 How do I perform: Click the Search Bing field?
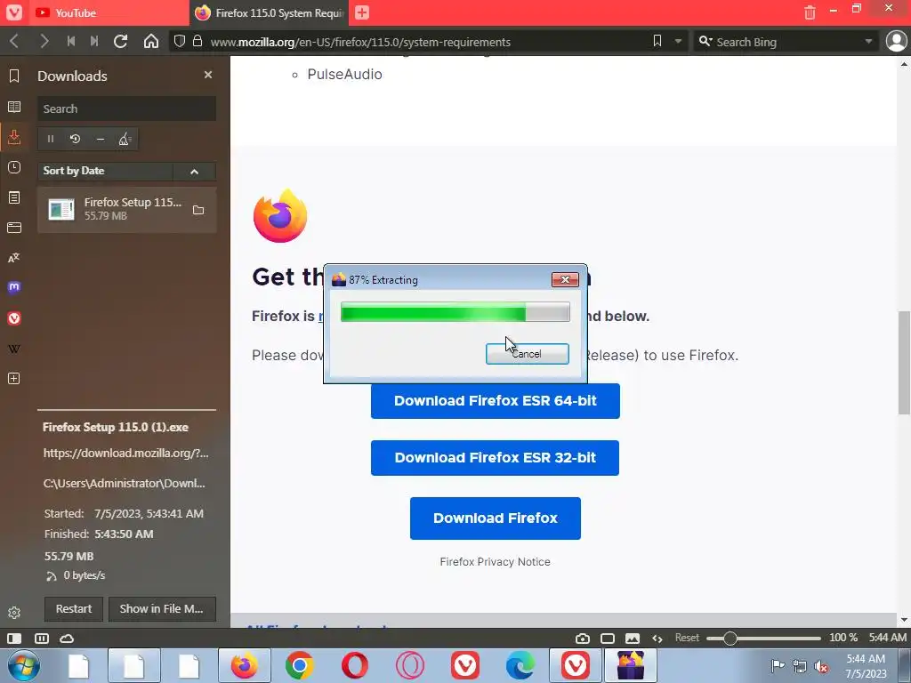[788, 42]
